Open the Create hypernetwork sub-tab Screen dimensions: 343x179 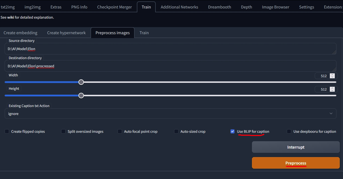pos(66,33)
